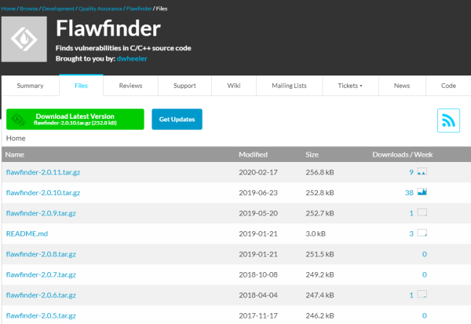This screenshot has width=471, height=324.
Task: Open the dwheeler author link
Action: pyautogui.click(x=132, y=59)
